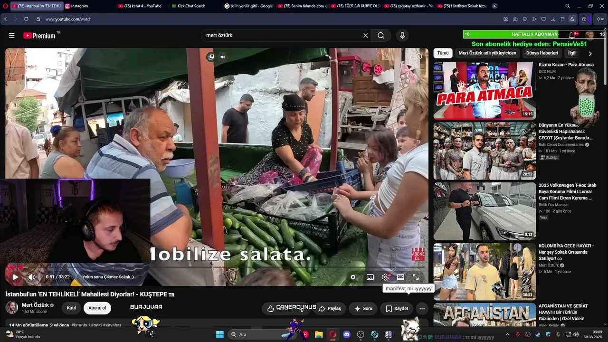Open browser downloads icon
Screen dimensions: 608x342
point(553,19)
